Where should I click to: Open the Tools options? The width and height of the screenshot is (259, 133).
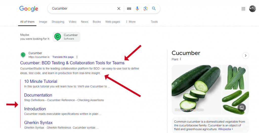pyautogui.click(x=154, y=22)
